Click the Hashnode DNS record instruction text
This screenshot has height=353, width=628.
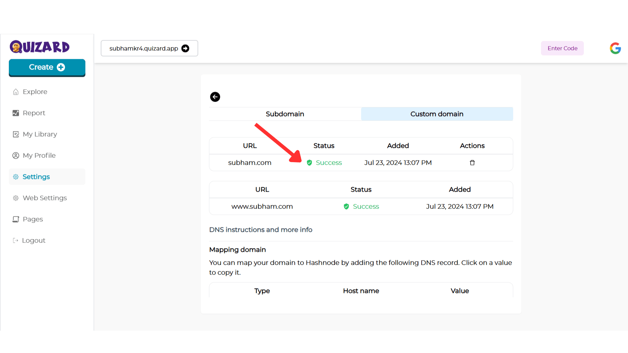pyautogui.click(x=361, y=268)
